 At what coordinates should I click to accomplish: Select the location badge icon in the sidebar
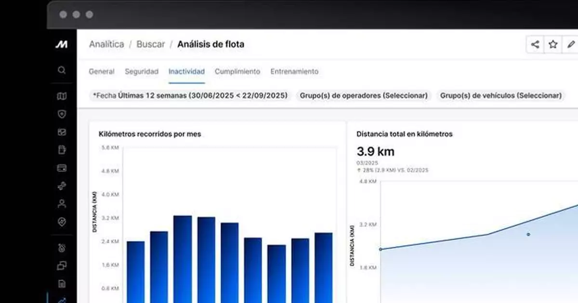point(62,223)
